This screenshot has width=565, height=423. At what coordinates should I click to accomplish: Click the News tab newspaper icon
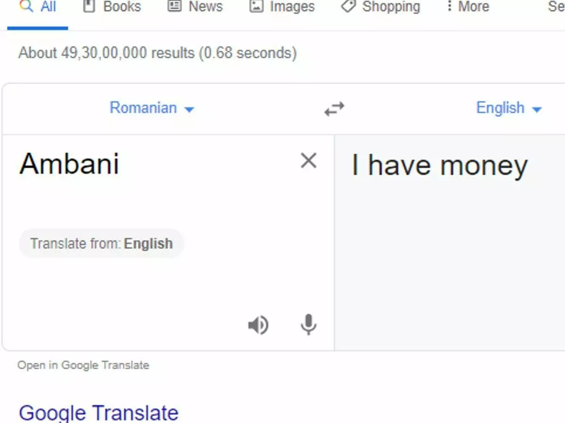tap(175, 6)
